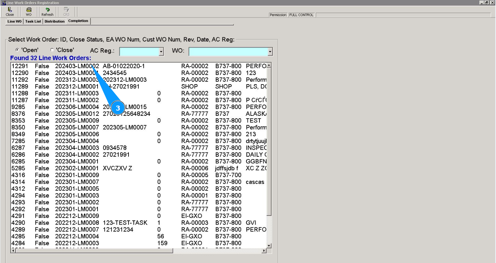Image resolution: width=496 pixels, height=263 pixels.
Task: Select the Completion tab
Action: point(79,21)
